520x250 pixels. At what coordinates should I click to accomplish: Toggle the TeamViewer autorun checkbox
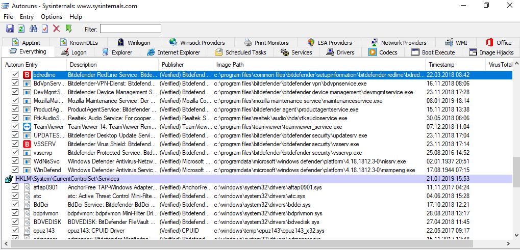click(15, 126)
